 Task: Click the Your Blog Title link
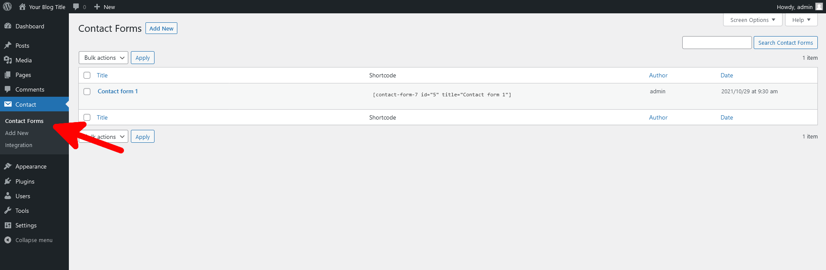pyautogui.click(x=47, y=7)
